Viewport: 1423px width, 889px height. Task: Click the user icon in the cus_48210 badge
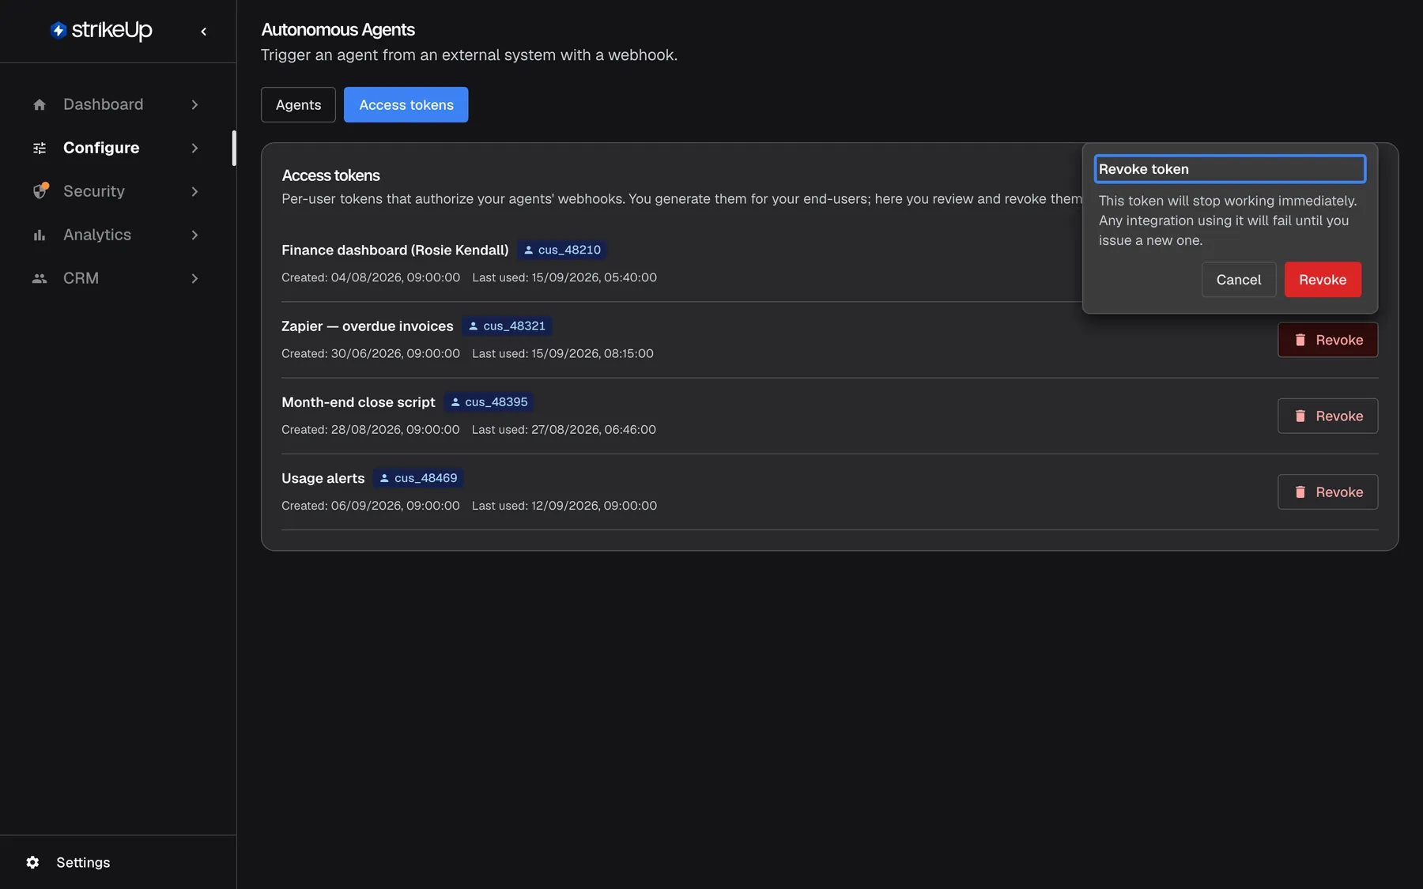[529, 250]
